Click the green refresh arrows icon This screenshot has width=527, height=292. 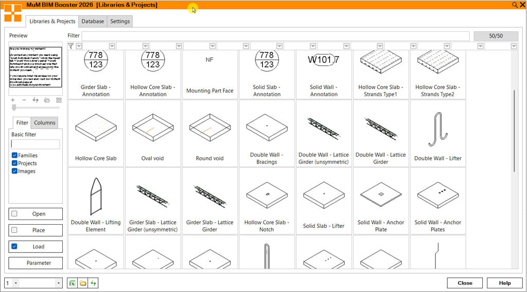[x=93, y=283]
